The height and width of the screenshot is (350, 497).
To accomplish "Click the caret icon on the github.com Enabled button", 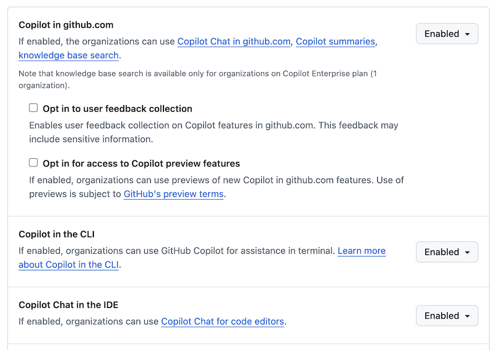I will pos(467,34).
